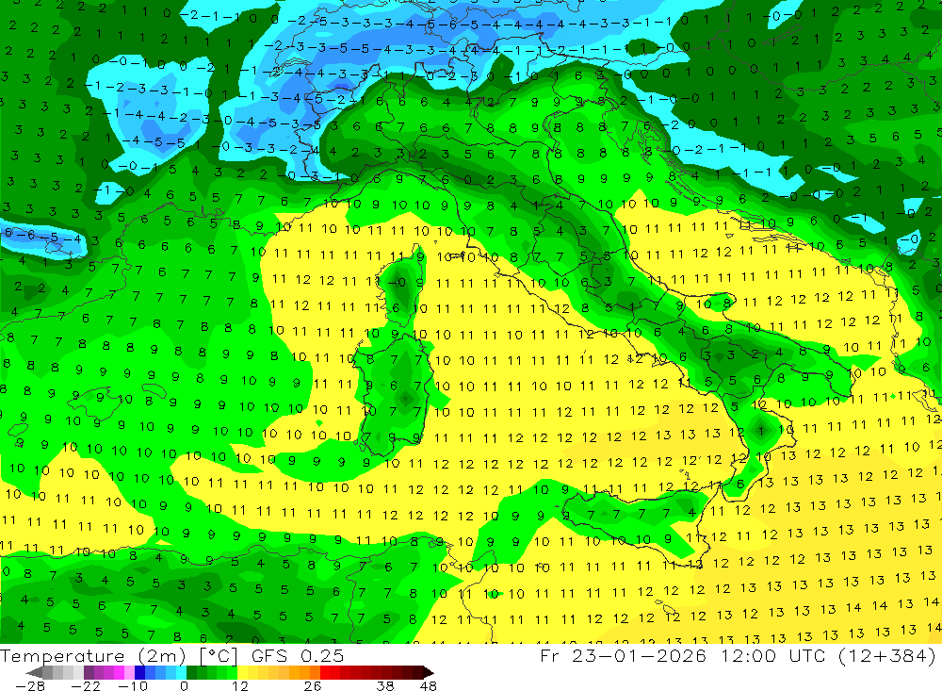This screenshot has width=942, height=691.
Task: Click the grey left arrow end of colorbar
Action: 34,673
